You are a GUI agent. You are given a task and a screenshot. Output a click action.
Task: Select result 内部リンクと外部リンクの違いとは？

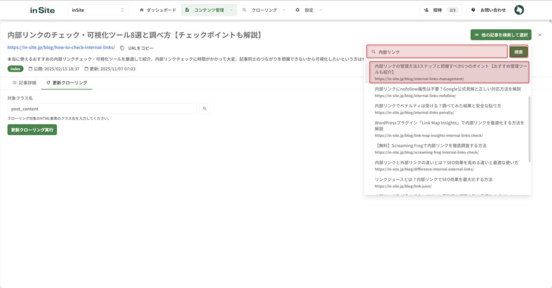click(447, 166)
